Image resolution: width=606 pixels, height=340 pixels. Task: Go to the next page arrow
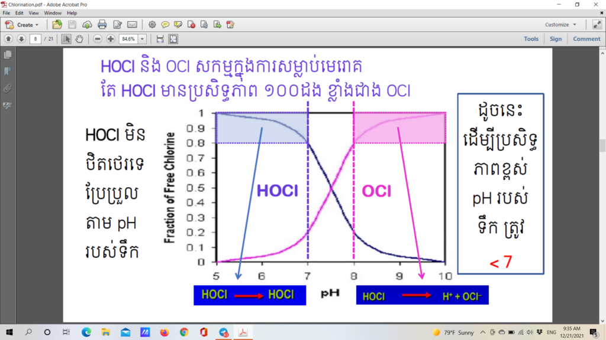click(x=21, y=39)
